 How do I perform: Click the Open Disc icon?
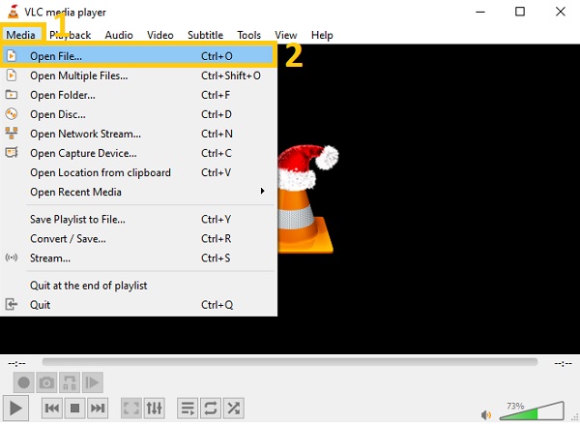tap(12, 113)
